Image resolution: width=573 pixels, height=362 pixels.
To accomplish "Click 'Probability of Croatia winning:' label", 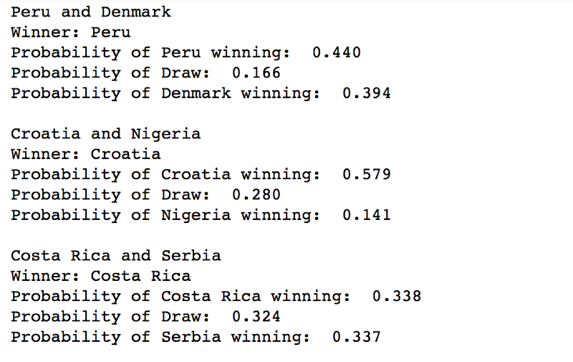I will click(x=165, y=174).
